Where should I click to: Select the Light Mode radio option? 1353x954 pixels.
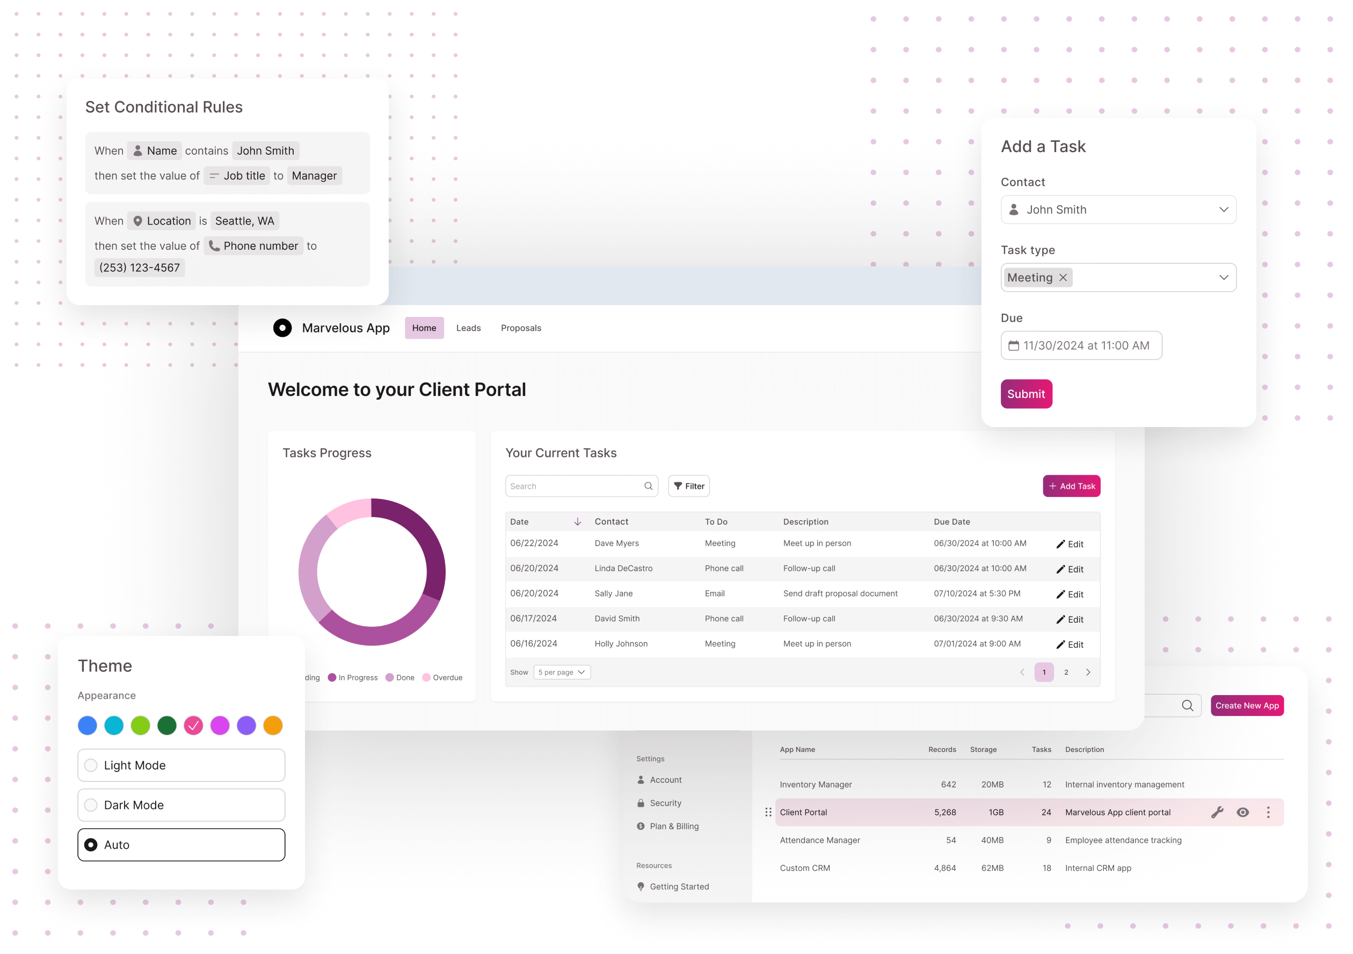(x=181, y=765)
